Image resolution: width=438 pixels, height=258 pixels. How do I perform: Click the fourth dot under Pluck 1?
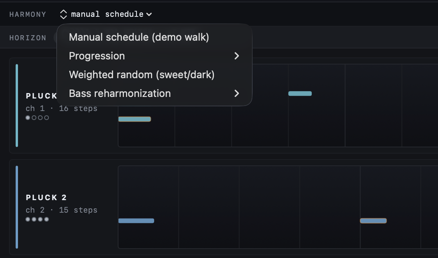(47, 118)
